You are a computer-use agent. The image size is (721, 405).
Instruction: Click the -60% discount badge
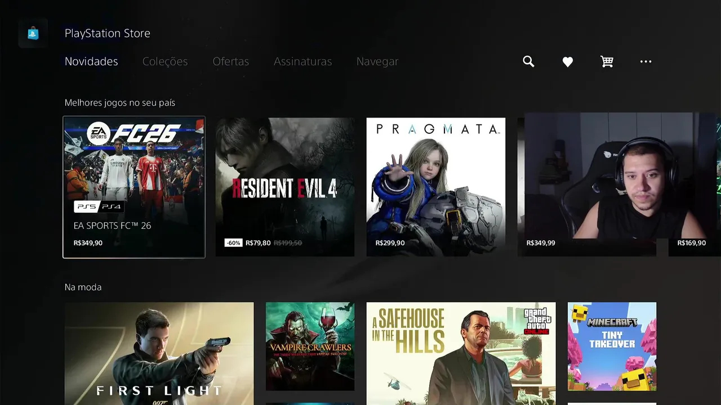click(x=233, y=243)
